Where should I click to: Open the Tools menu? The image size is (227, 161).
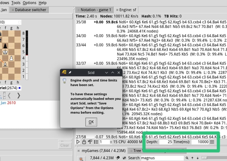(x=16, y=3)
